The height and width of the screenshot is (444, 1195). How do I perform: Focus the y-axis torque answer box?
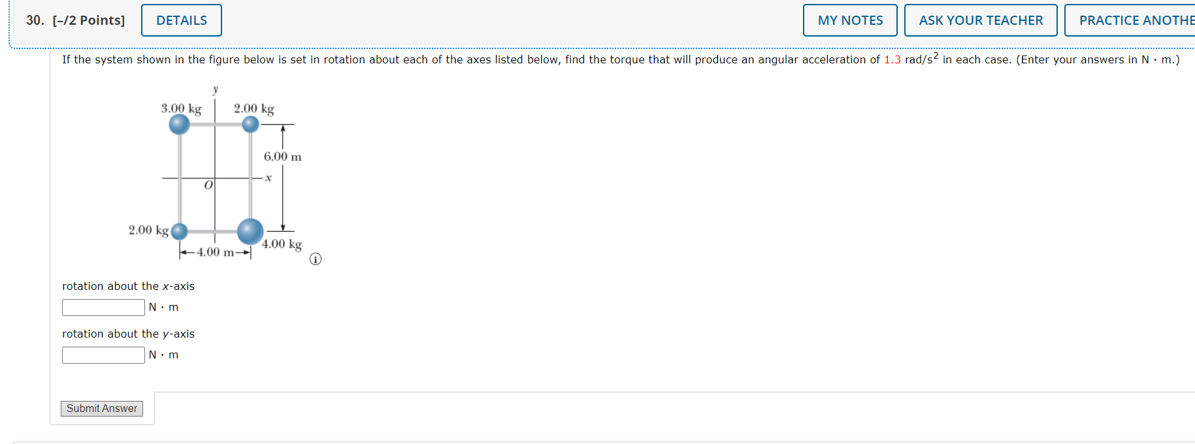pos(103,355)
